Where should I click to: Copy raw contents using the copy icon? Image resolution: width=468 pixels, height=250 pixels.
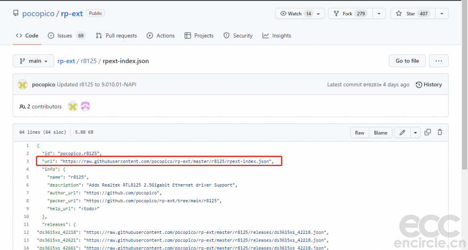click(x=428, y=133)
